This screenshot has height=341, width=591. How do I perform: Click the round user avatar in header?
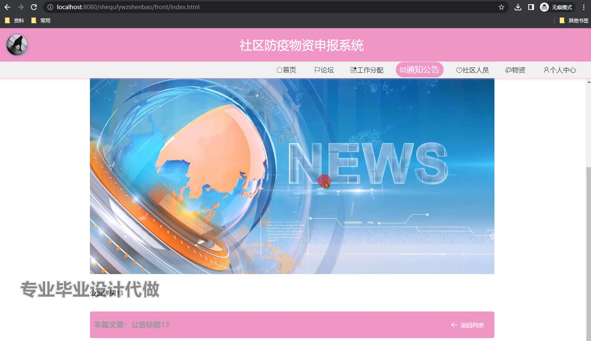tap(17, 45)
